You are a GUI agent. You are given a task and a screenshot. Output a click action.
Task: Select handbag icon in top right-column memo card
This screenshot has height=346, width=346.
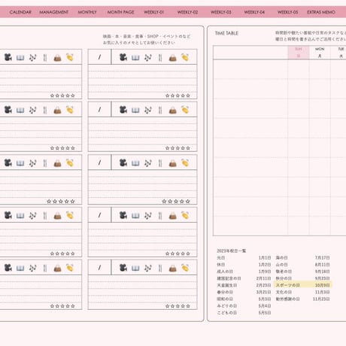pos(172,58)
